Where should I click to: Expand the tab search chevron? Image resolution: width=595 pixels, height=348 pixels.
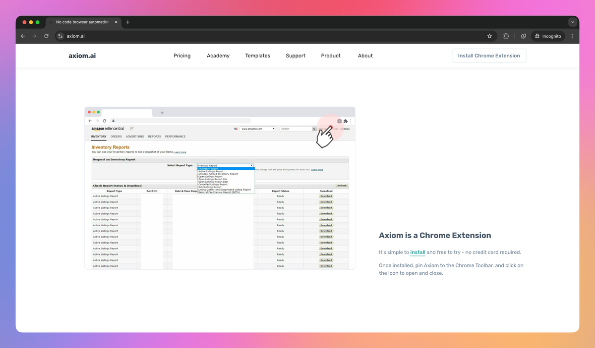point(573,22)
